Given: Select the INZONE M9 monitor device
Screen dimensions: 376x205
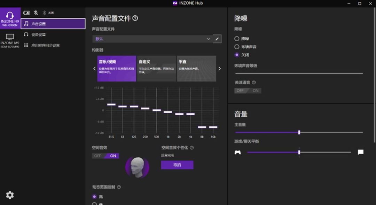Looking at the screenshot, I should [10, 41].
